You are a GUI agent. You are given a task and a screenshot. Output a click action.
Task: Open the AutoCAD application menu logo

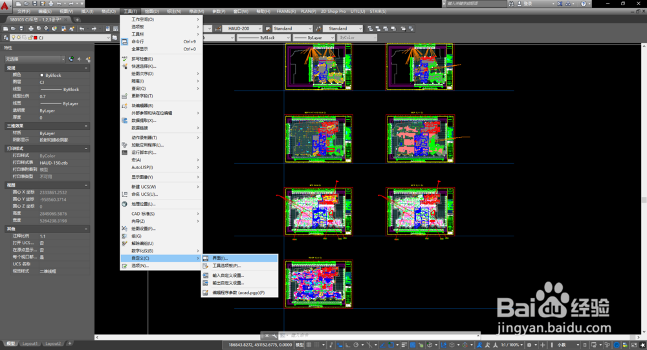5,6
